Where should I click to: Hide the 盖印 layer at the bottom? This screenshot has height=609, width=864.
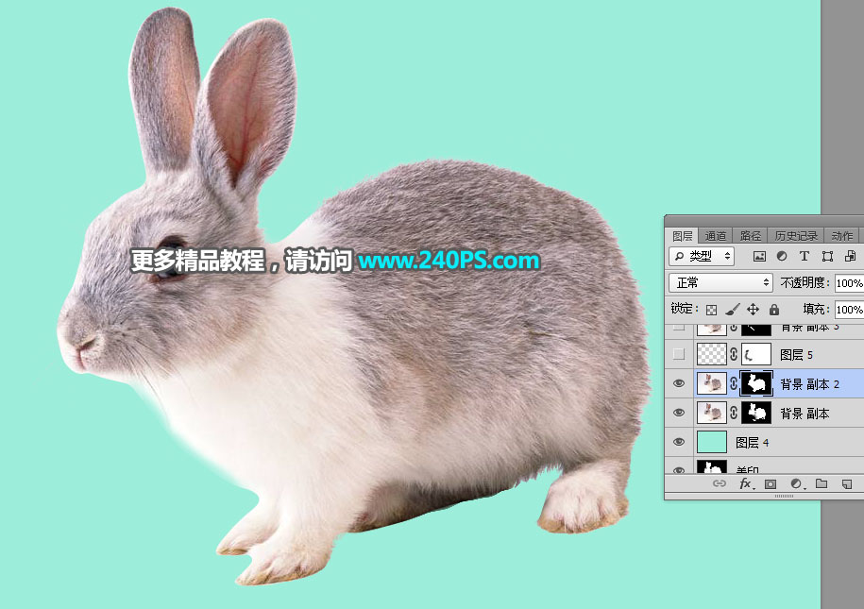679,470
